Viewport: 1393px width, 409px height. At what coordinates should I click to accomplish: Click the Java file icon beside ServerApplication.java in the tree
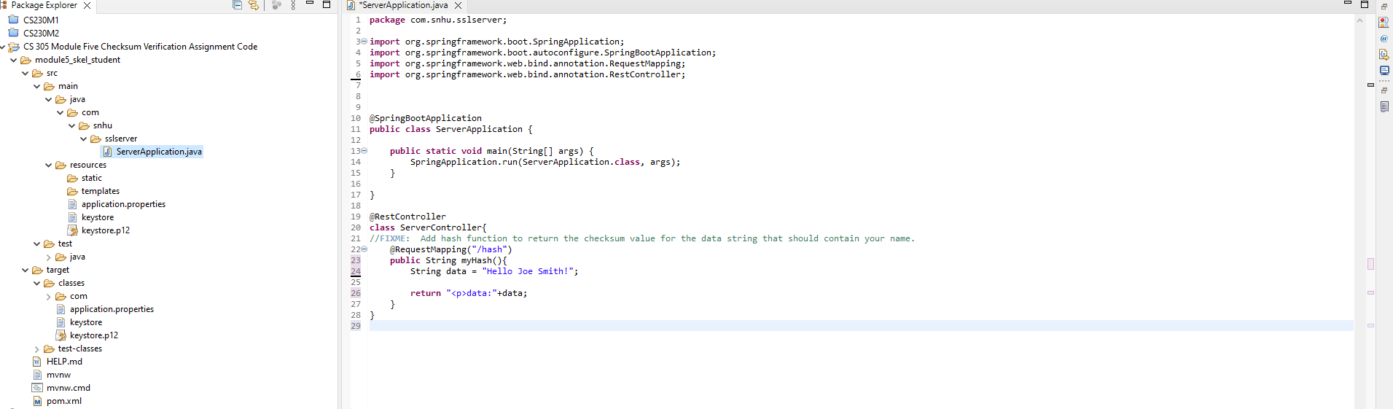(108, 152)
